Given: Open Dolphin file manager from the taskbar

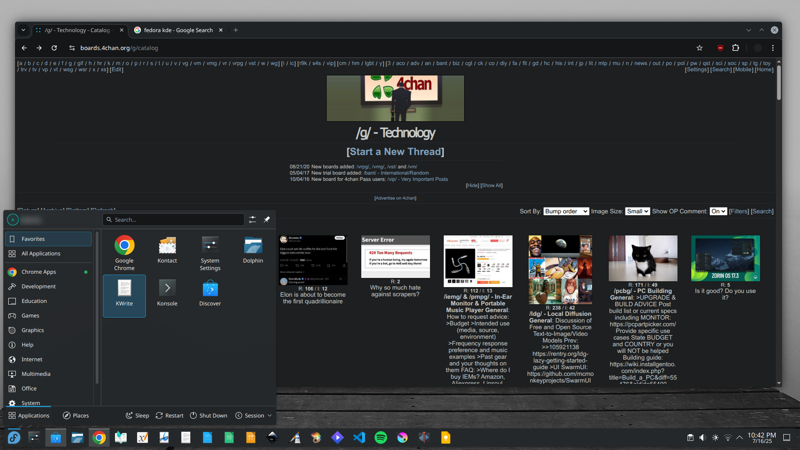Looking at the screenshot, I should coord(77,437).
